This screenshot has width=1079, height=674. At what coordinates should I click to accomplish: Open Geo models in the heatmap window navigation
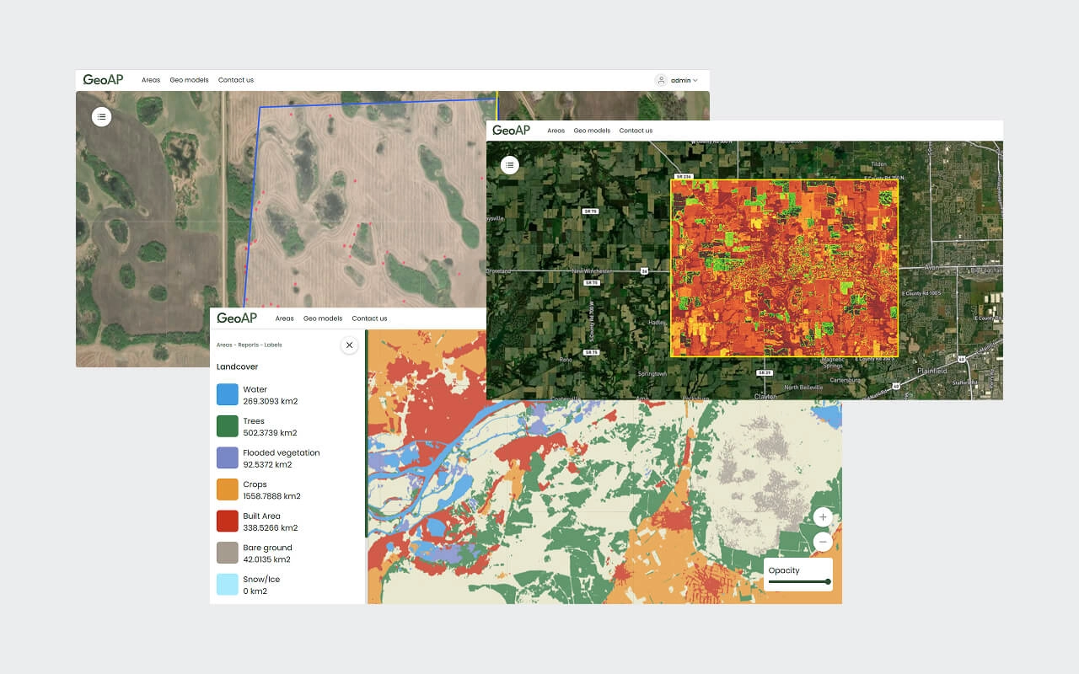pyautogui.click(x=592, y=131)
